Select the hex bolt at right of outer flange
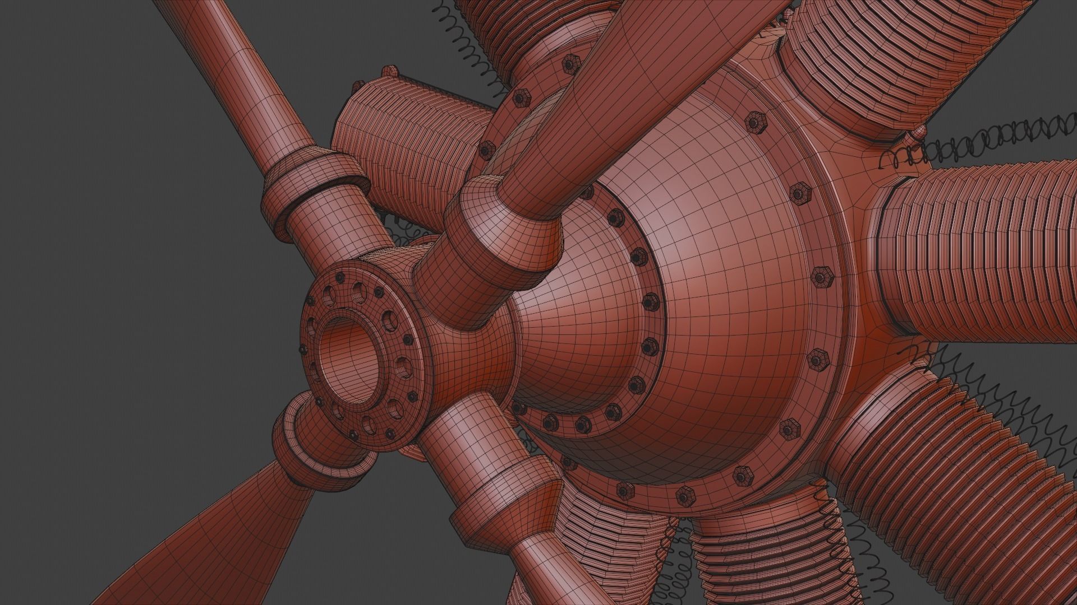1077x605 pixels. (x=822, y=278)
